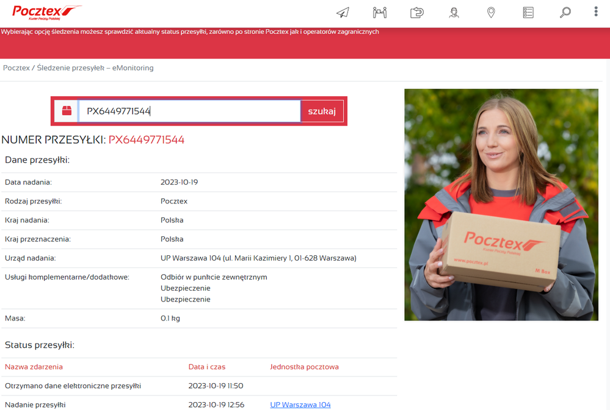Click the Urząd nadania address text
The height and width of the screenshot is (410, 610).
pos(258,258)
